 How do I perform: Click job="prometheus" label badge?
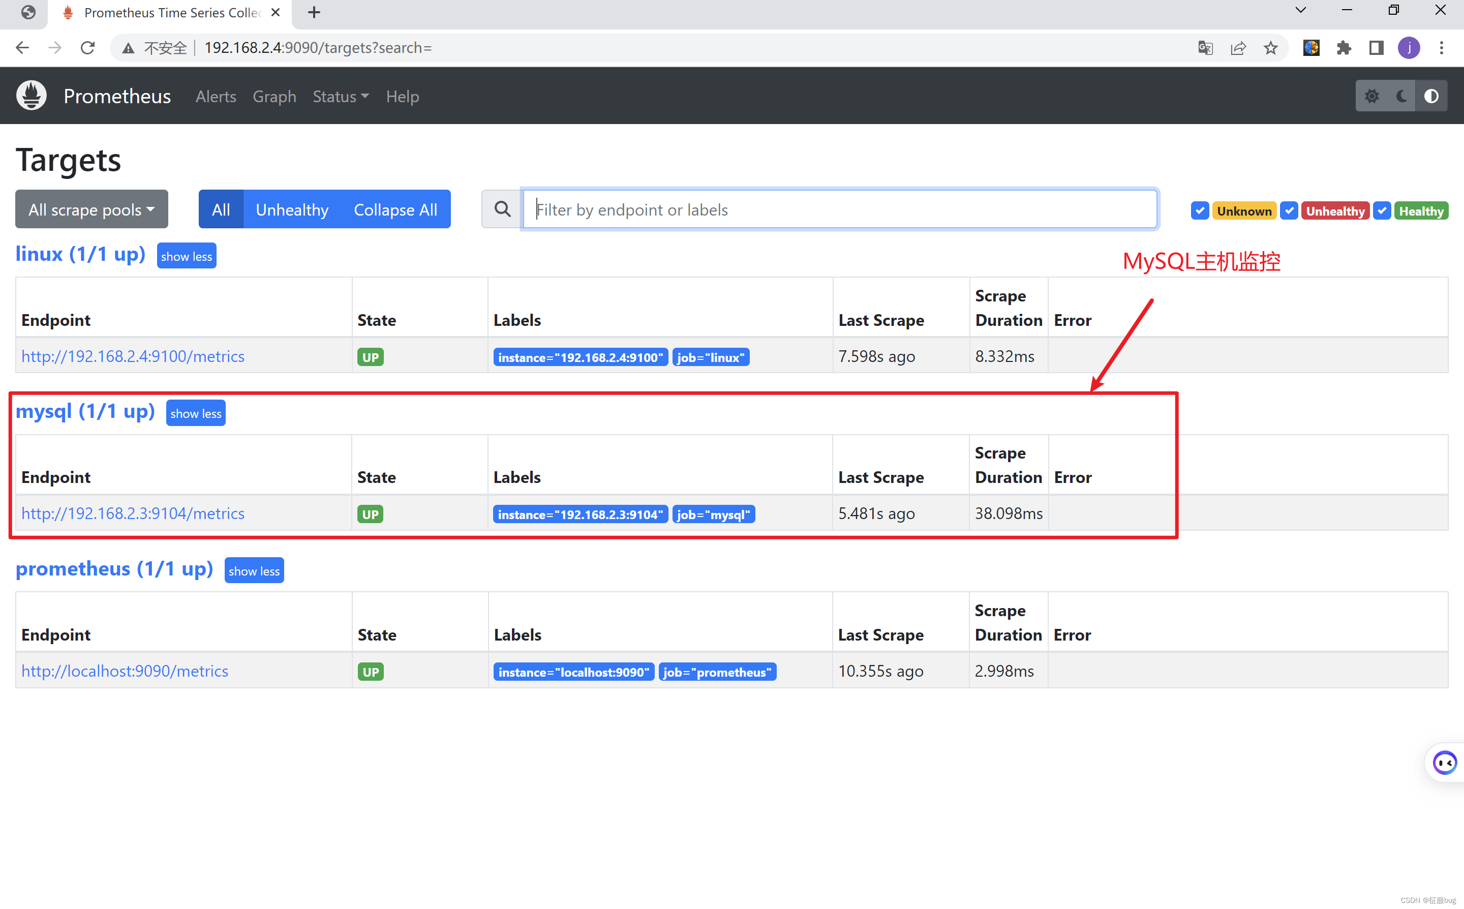tap(718, 672)
